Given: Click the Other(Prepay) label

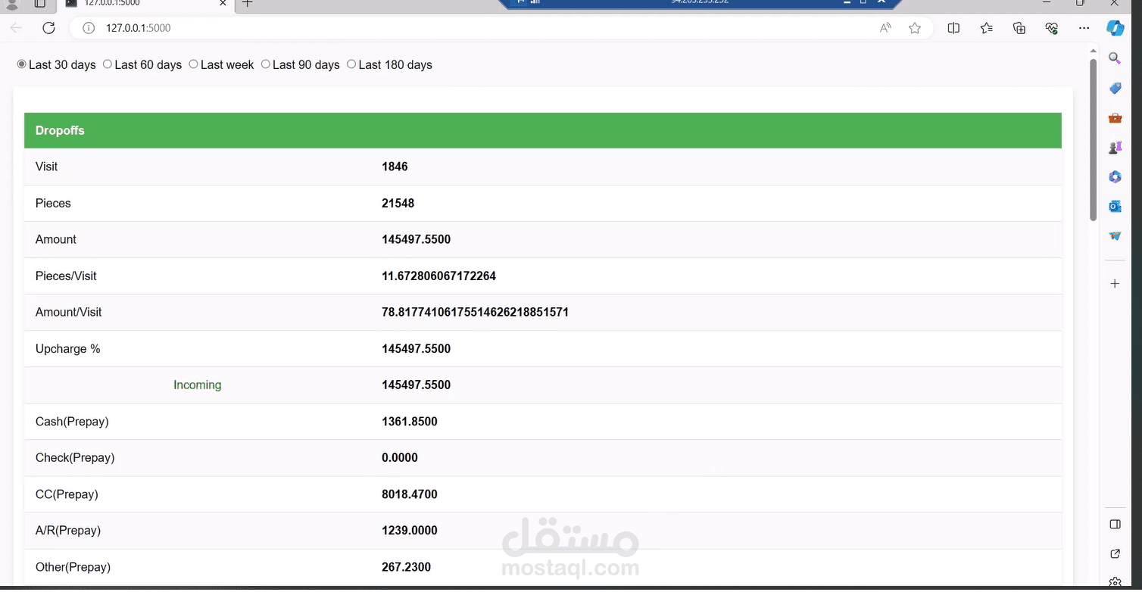Looking at the screenshot, I should pos(73,567).
